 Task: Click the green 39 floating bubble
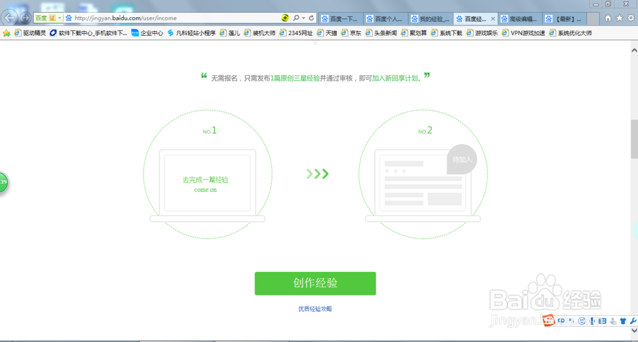3,182
